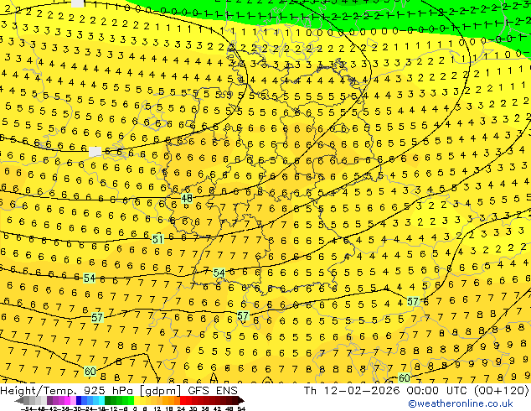
Task: Click the (00+120) forecast hour label
Action: coord(501,391)
